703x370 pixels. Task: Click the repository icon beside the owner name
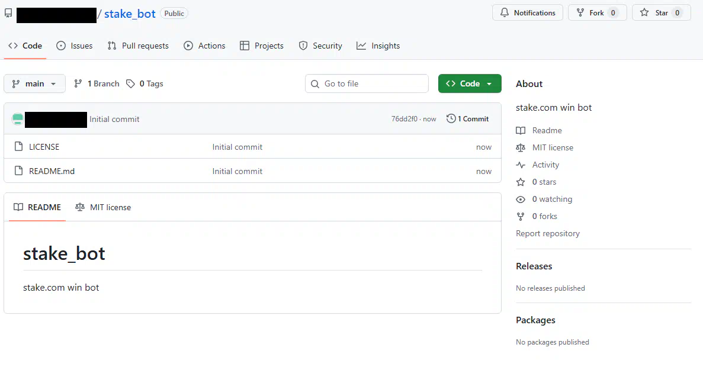click(x=8, y=14)
